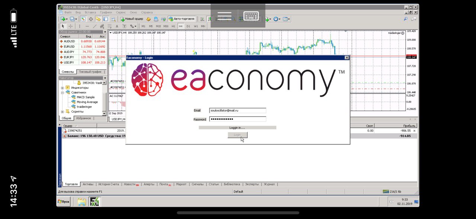The image size is (476, 219).
Task: Open the Файл menu
Action: 68,12
